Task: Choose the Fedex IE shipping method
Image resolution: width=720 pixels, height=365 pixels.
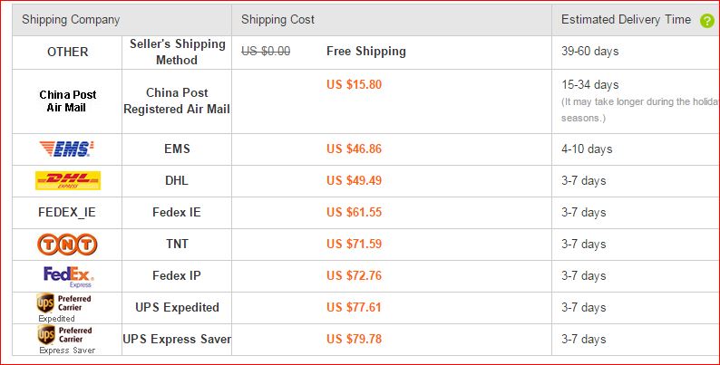Action: pos(177,212)
